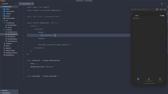Click the simulator clock showing 4:12

point(137,16)
